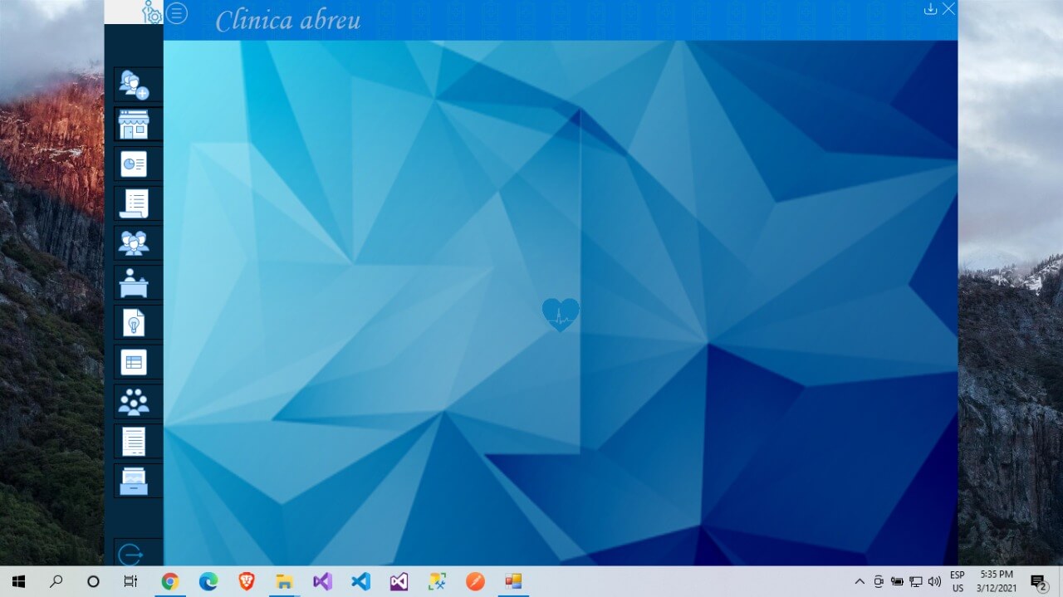Click the lined text document icon
This screenshot has height=597, width=1063.
pos(134,441)
